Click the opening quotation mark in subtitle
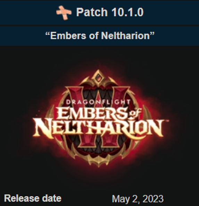Image resolution: width=199 pixels, height=206 pixels. [48, 34]
